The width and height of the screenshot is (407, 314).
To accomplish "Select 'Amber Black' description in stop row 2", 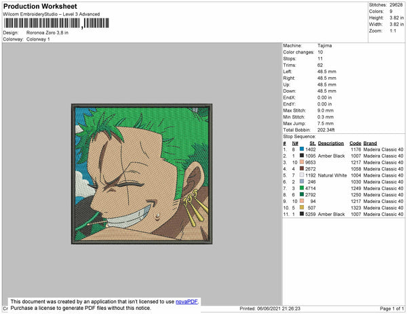I will [x=331, y=156].
